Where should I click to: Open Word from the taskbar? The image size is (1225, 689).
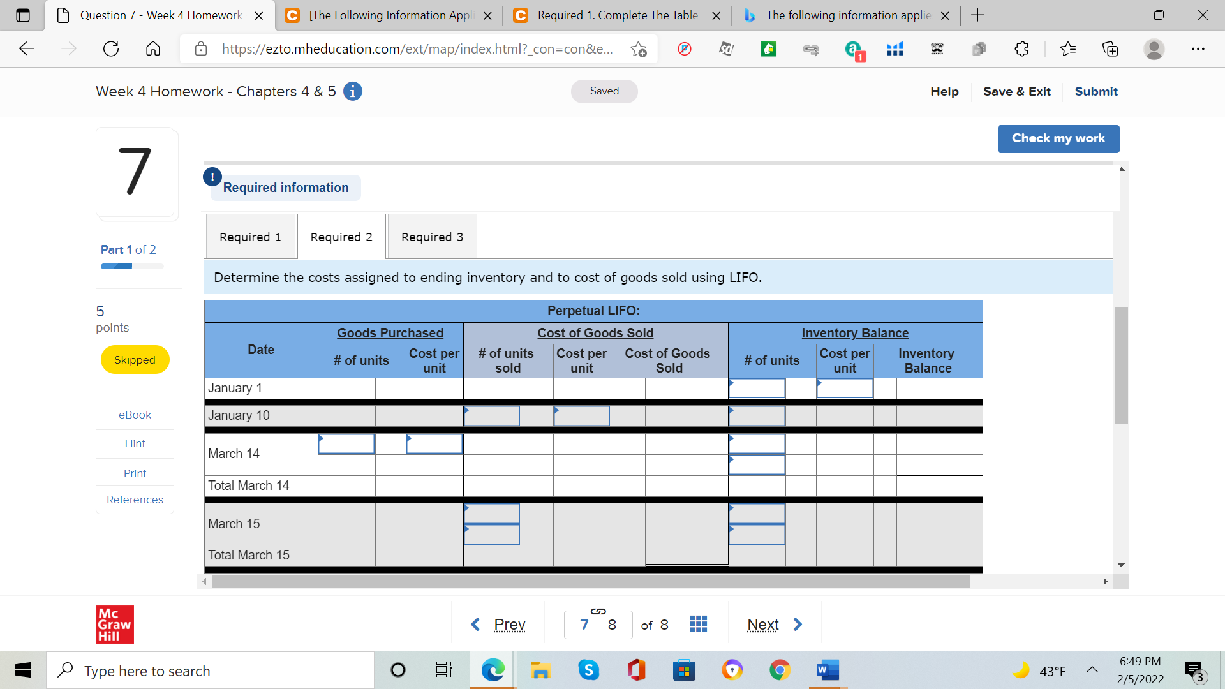tap(827, 670)
